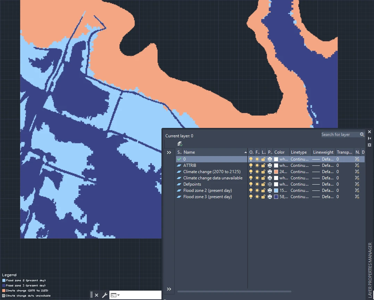Select the Defpoints layer name
This screenshot has width=374, height=300.
(192, 184)
